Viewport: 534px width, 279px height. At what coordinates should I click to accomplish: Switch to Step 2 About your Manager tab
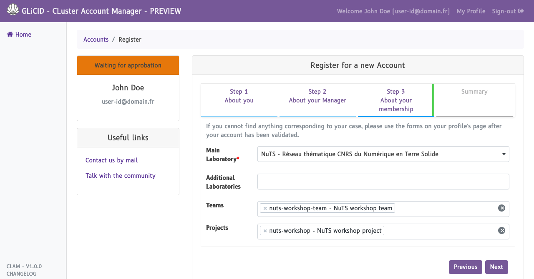[x=317, y=96]
